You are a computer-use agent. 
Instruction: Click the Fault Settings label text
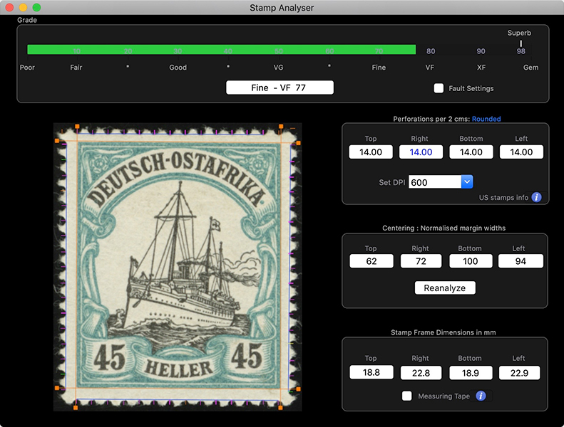click(x=471, y=88)
